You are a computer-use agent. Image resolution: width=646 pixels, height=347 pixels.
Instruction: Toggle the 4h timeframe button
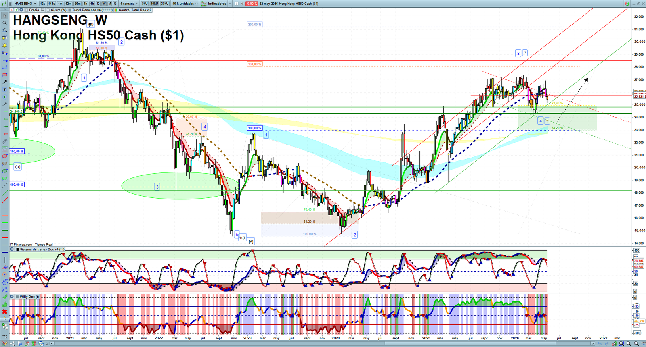(x=92, y=4)
